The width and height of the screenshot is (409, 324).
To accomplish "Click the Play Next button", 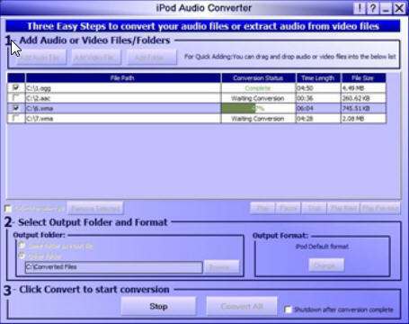I will tap(343, 208).
